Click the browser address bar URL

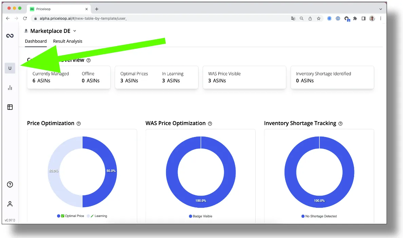[x=83, y=19]
